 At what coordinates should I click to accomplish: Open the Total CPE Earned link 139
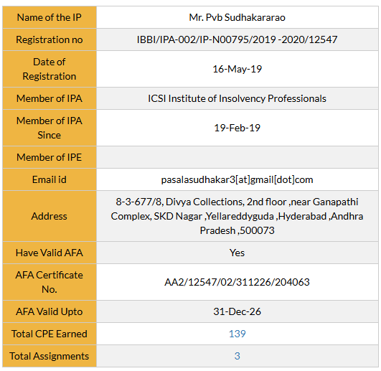coord(237,334)
